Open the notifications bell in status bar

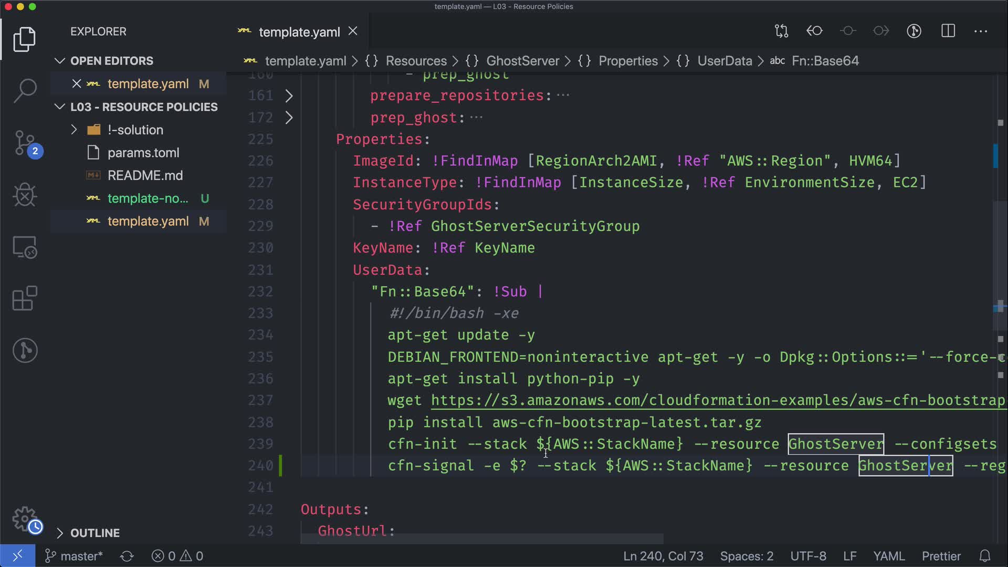point(985,556)
